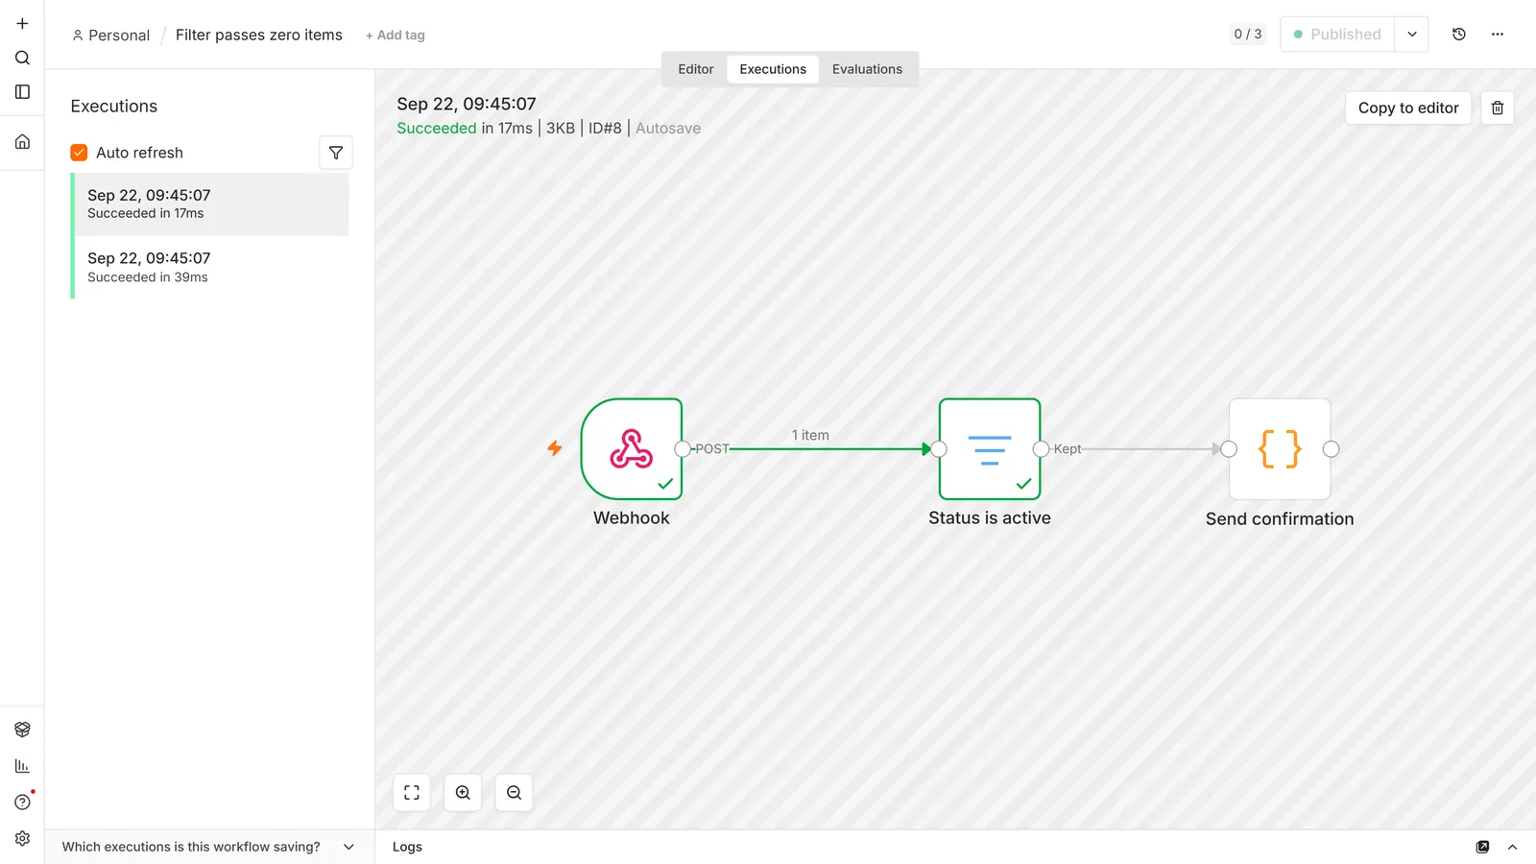
Task: Click the workflow name 'Filter passes zero items'
Action: click(259, 35)
